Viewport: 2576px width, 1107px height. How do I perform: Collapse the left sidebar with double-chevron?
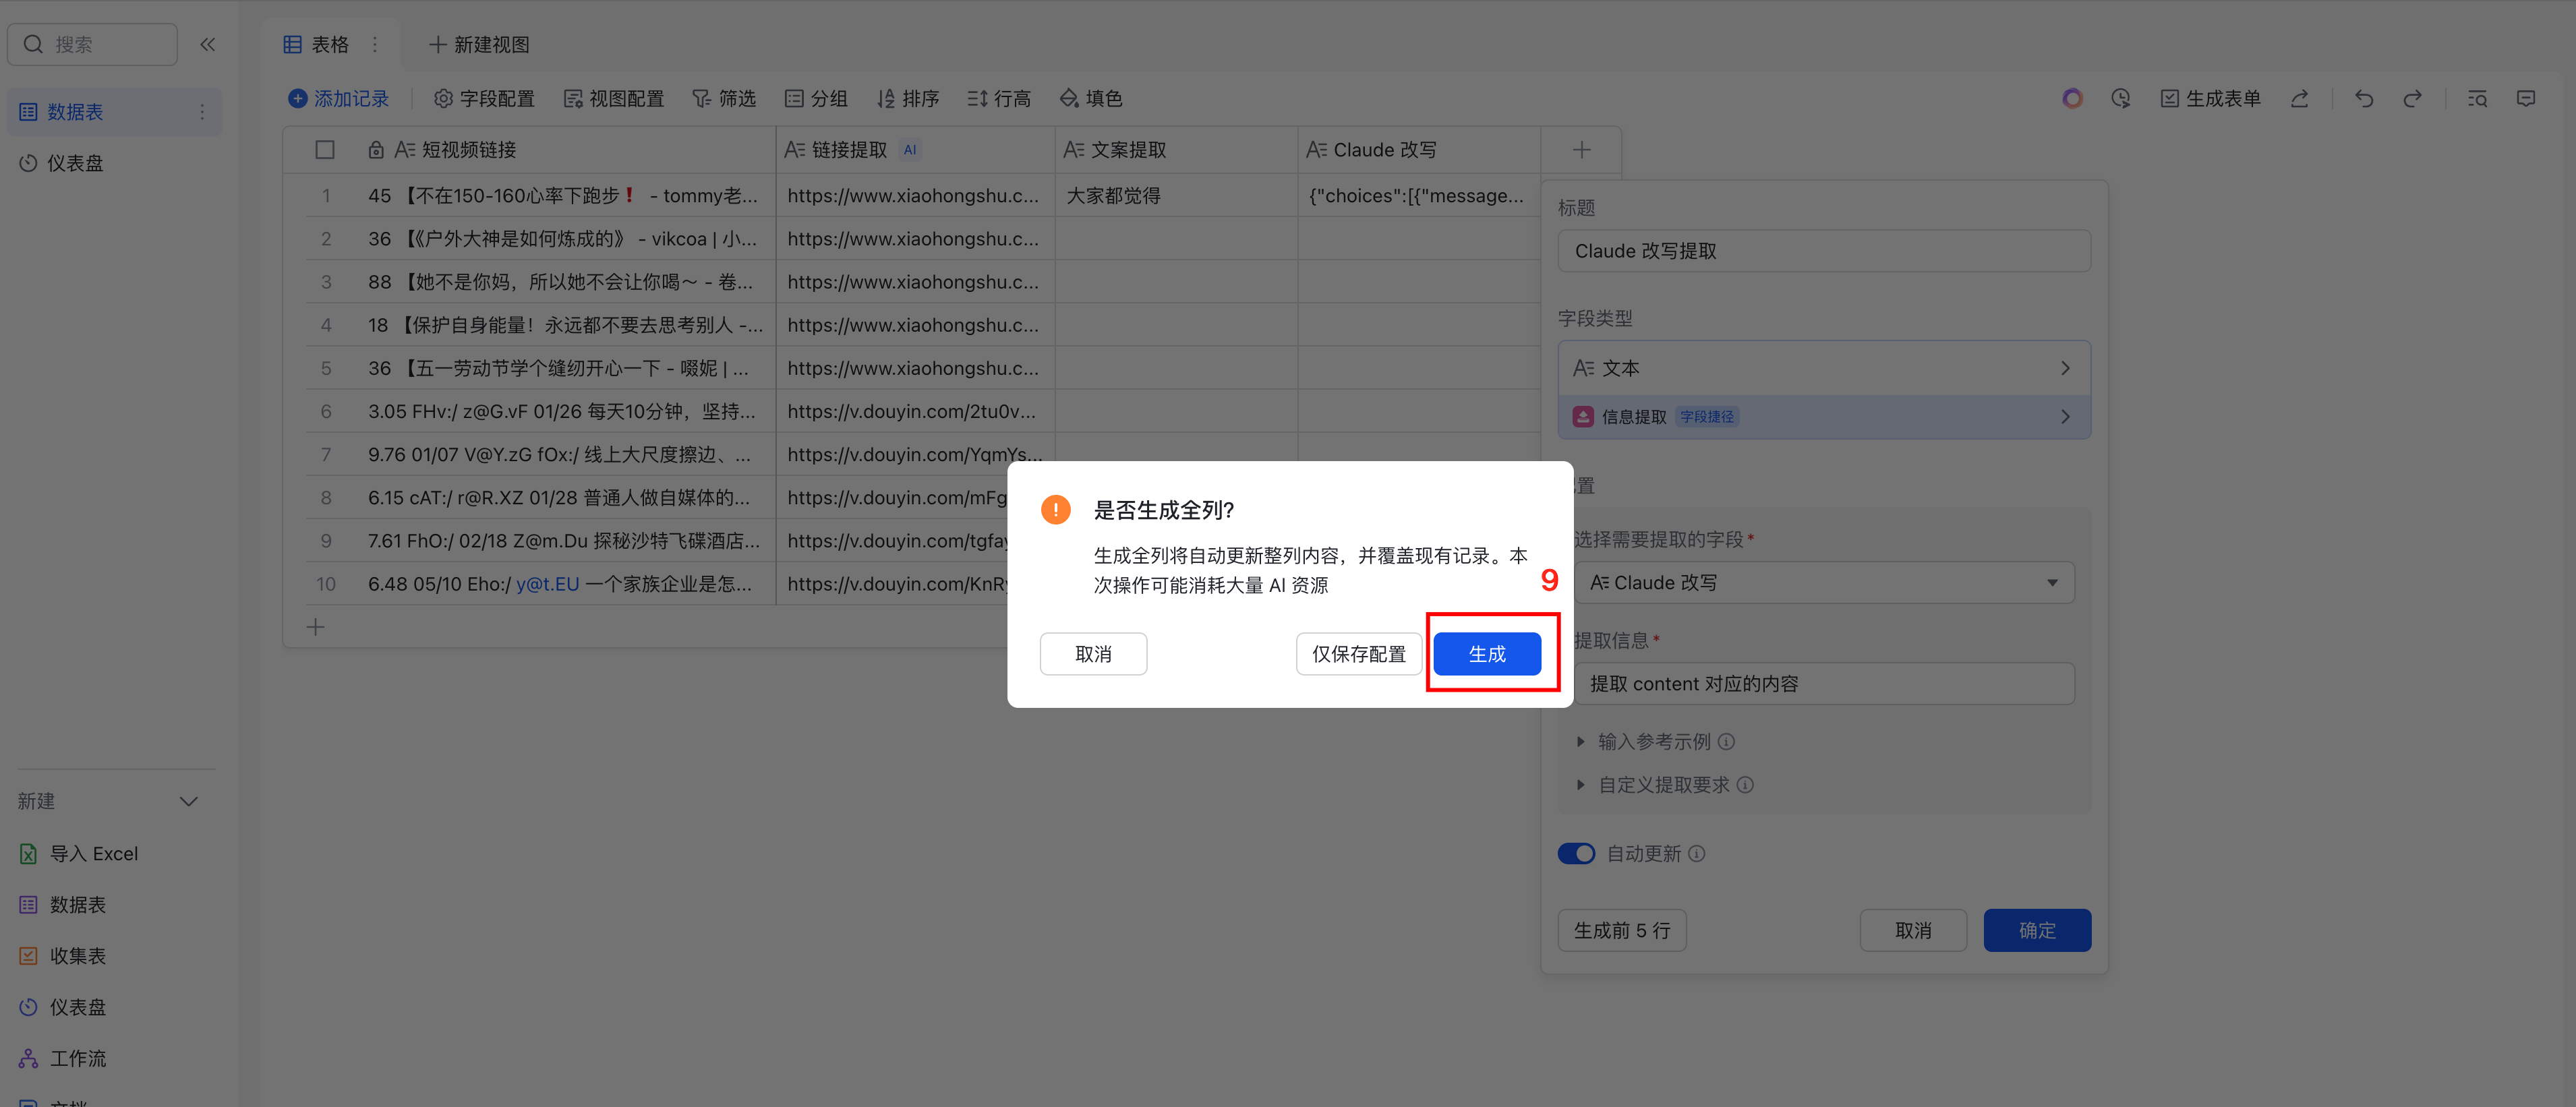208,44
